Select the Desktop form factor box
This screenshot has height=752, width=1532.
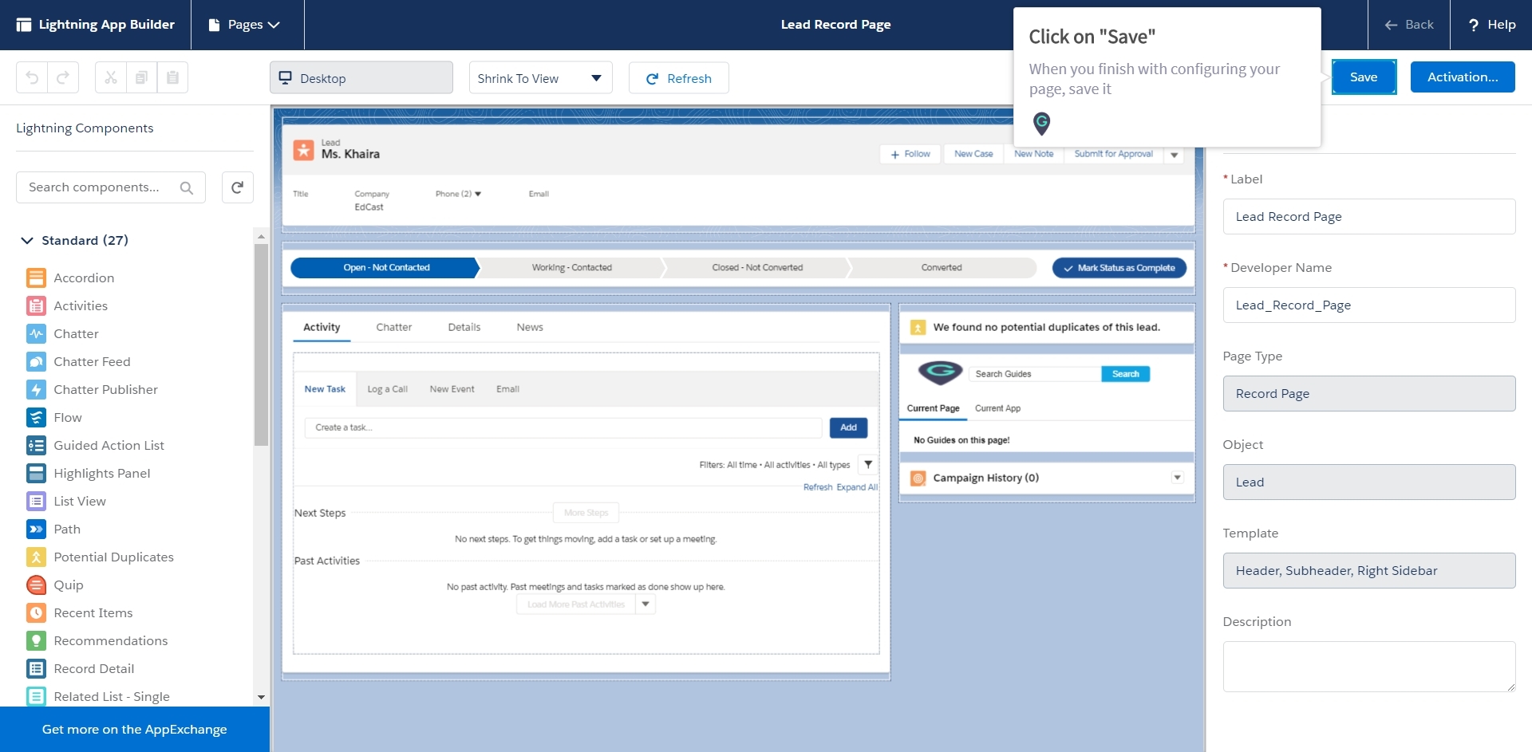point(361,77)
